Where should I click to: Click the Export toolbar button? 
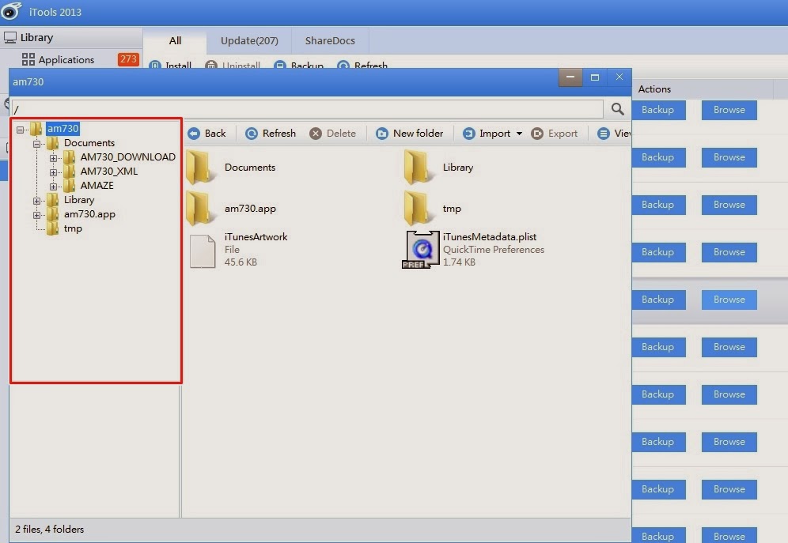(x=555, y=134)
